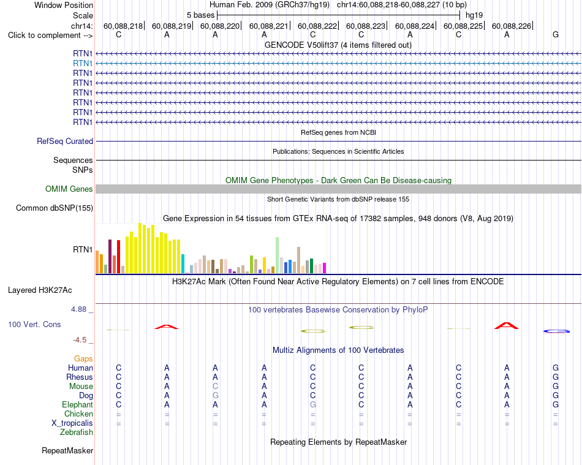Click the RefSeq Curated track label
582x465 pixels.
pyautogui.click(x=65, y=142)
